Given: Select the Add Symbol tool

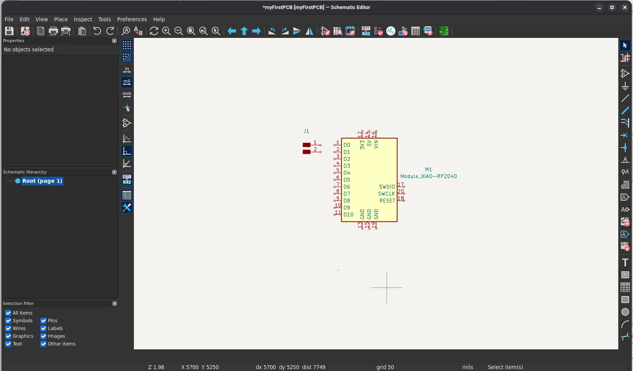Looking at the screenshot, I should [x=626, y=73].
